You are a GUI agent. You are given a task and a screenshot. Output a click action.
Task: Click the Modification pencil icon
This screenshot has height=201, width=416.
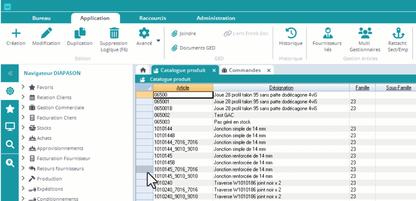coord(46,33)
